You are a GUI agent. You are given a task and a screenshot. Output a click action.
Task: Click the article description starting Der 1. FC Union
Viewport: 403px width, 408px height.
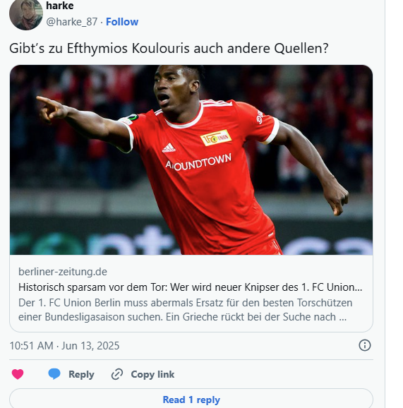[x=185, y=310]
